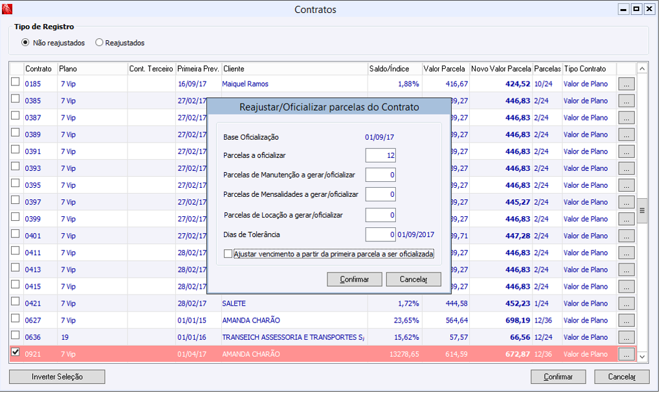The height and width of the screenshot is (393, 660).
Task: Select the Não reajustados radio option
Action: (26, 43)
